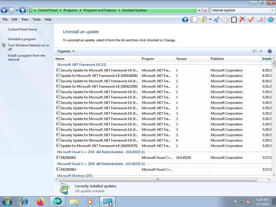Sort by the Version column header
276x207 pixels.
click(192, 58)
